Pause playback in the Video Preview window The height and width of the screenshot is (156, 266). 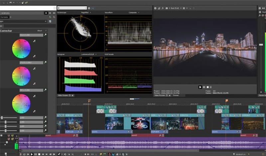204,87
